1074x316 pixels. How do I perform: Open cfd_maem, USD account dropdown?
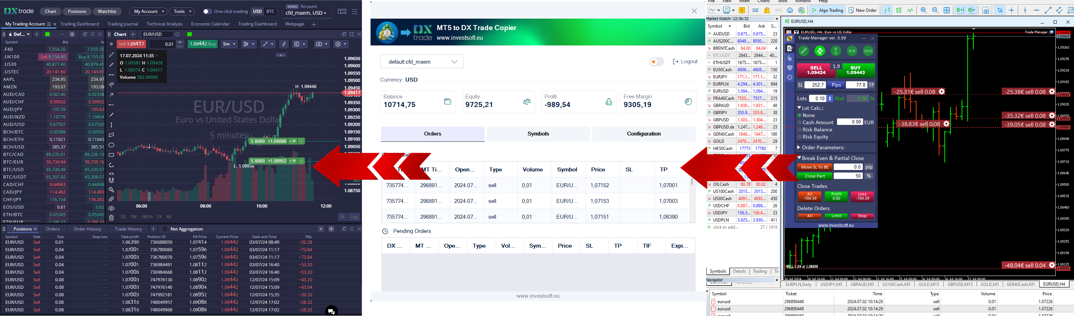click(306, 13)
